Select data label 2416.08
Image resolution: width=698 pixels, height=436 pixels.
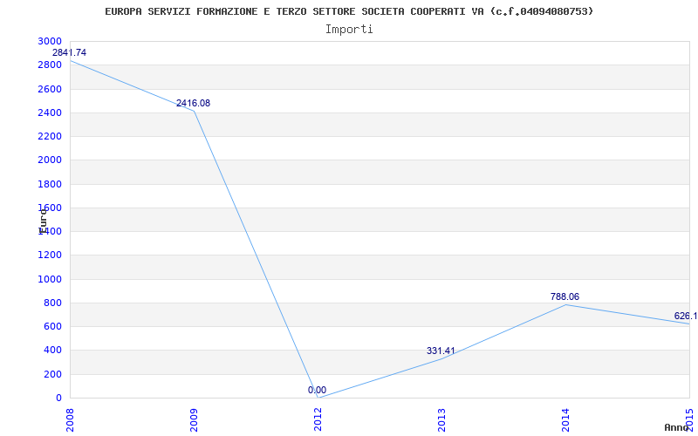pyautogui.click(x=193, y=103)
